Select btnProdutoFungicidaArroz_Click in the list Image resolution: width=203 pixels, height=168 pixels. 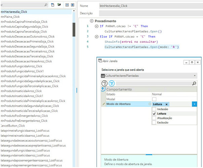[x=21, y=66]
